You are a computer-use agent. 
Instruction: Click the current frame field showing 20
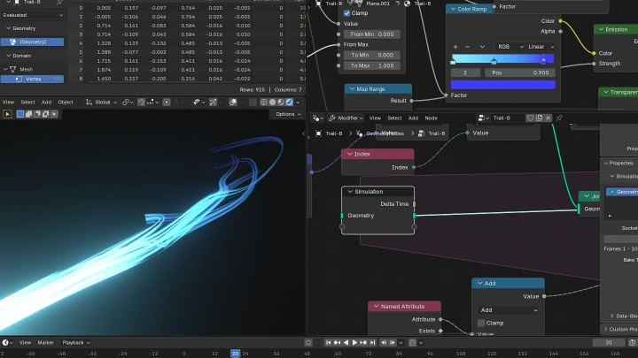click(608, 343)
